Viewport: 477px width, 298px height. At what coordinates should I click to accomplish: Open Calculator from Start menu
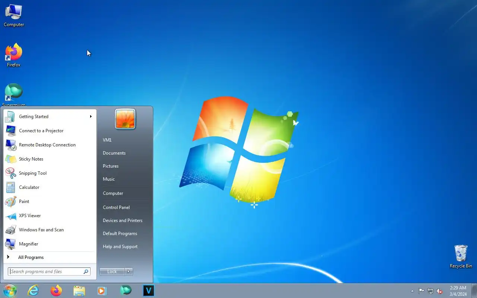[50, 187]
